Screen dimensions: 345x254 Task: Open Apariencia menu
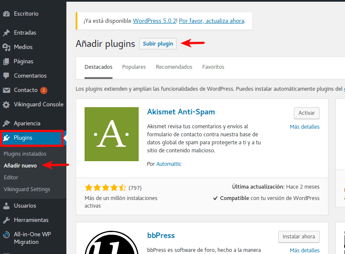[x=27, y=123]
